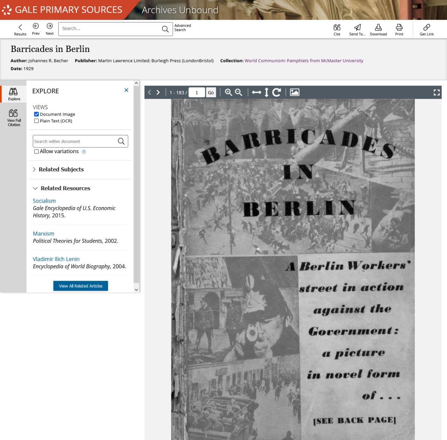Click the Archives Unbound title
The width and height of the screenshot is (447, 440).
(180, 10)
